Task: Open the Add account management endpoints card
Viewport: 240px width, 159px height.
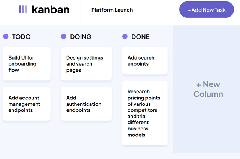Action: pyautogui.click(x=27, y=104)
